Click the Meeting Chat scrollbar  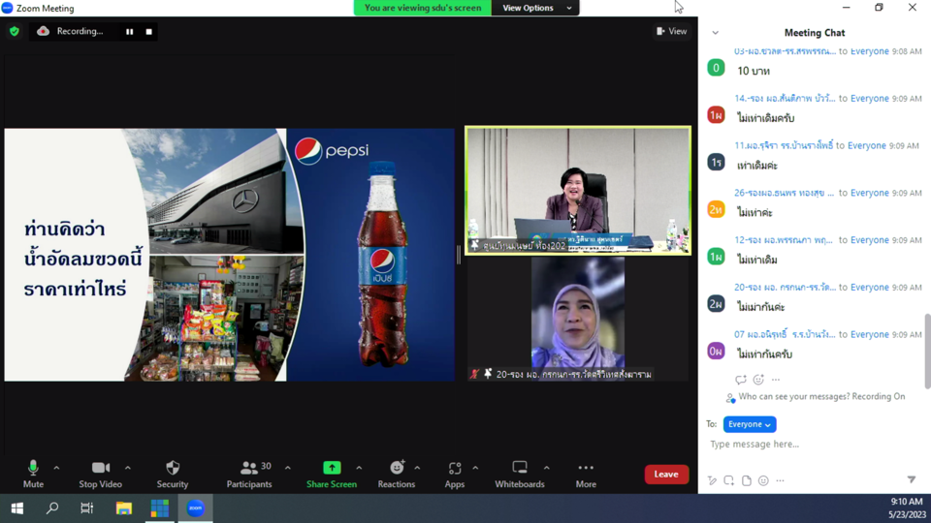click(927, 351)
